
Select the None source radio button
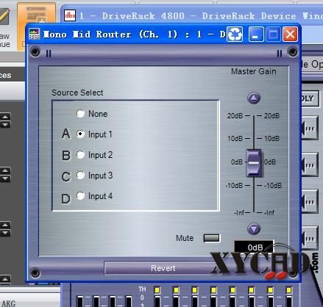pos(80,114)
